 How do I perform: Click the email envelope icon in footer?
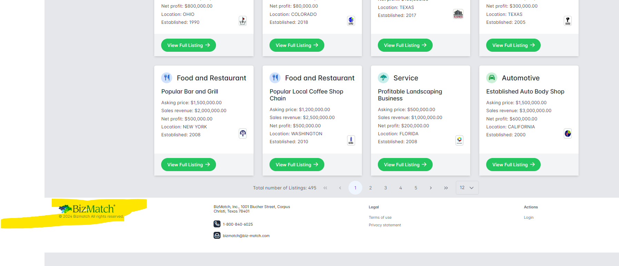217,235
